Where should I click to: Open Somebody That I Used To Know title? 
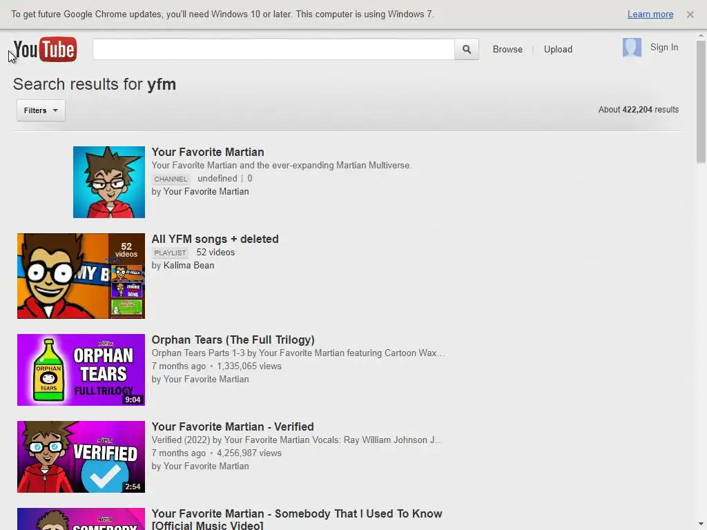297,519
